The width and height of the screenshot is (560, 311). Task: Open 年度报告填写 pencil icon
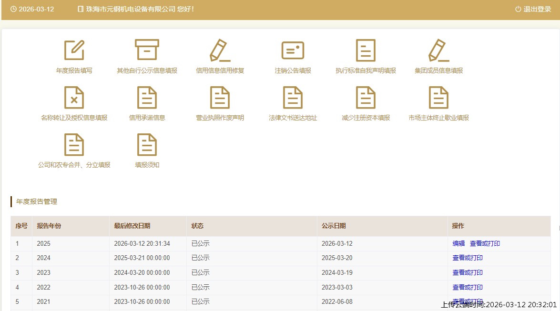pos(74,50)
